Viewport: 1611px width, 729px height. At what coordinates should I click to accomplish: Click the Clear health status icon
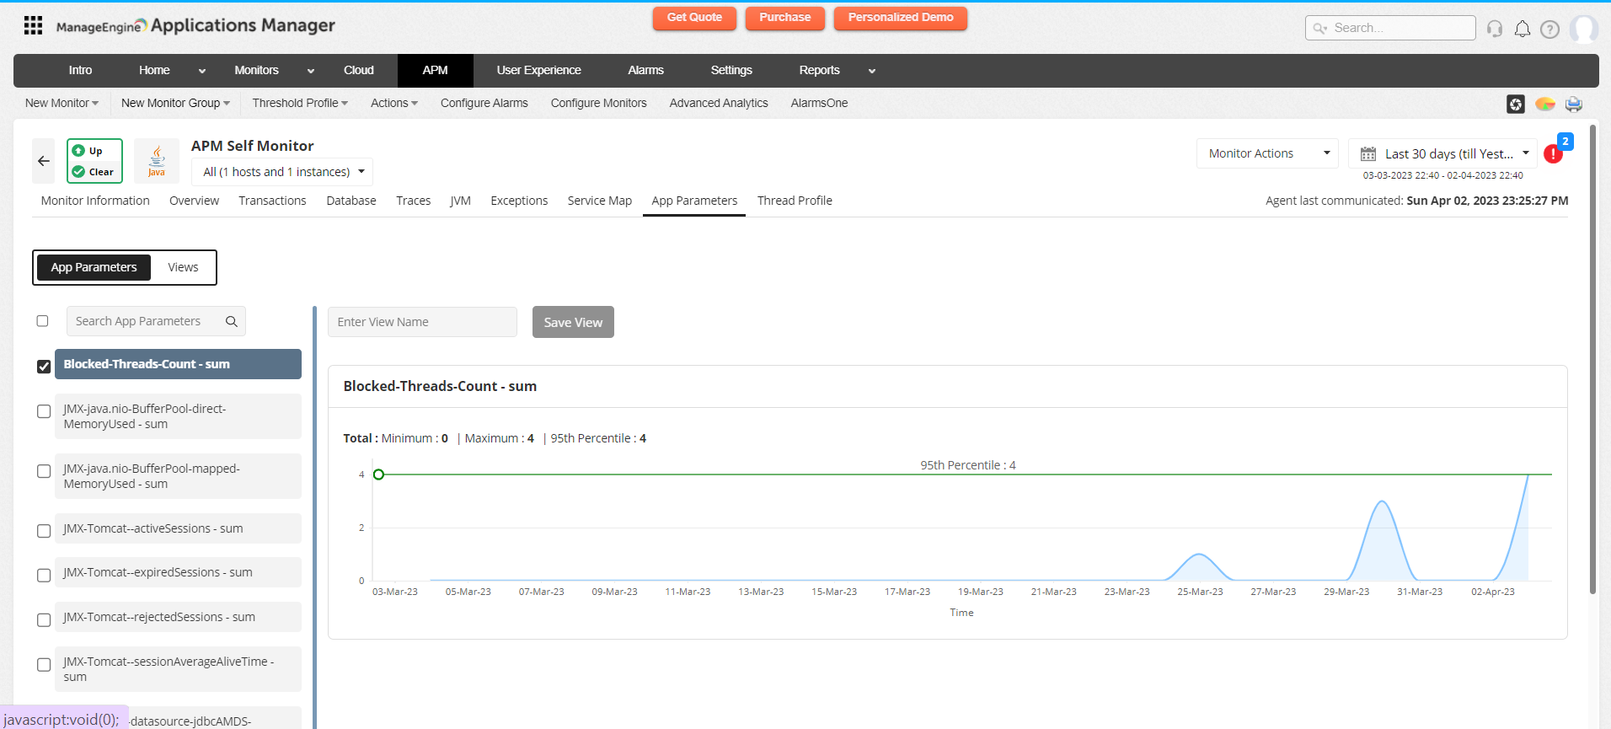(x=78, y=172)
